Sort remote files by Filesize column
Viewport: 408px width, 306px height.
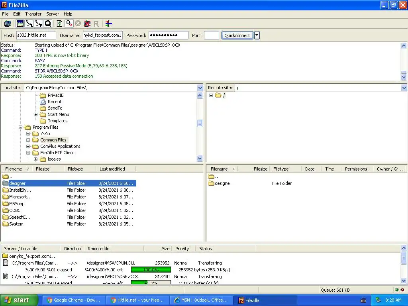tap(254, 169)
